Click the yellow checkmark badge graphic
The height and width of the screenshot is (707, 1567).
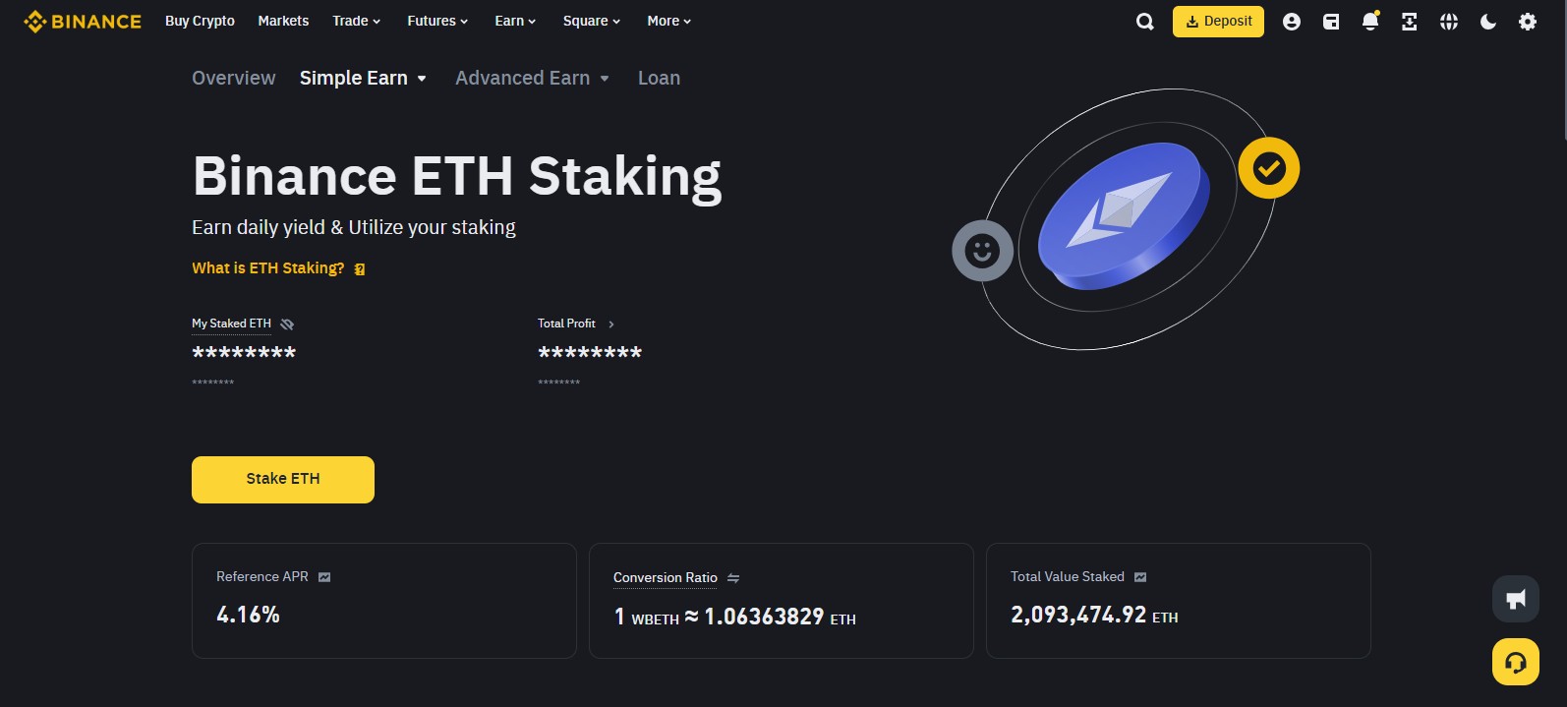pos(1269,168)
